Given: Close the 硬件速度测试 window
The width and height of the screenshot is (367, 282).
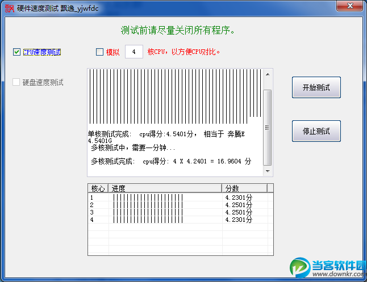Looking at the screenshot, I should coord(350,6).
